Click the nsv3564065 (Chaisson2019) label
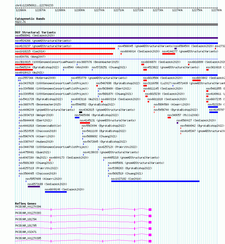Image resolution: width=225 pixels, height=244 pixels. tap(38, 173)
